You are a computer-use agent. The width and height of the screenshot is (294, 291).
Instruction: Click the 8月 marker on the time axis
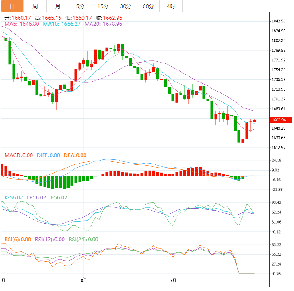coord(84,281)
